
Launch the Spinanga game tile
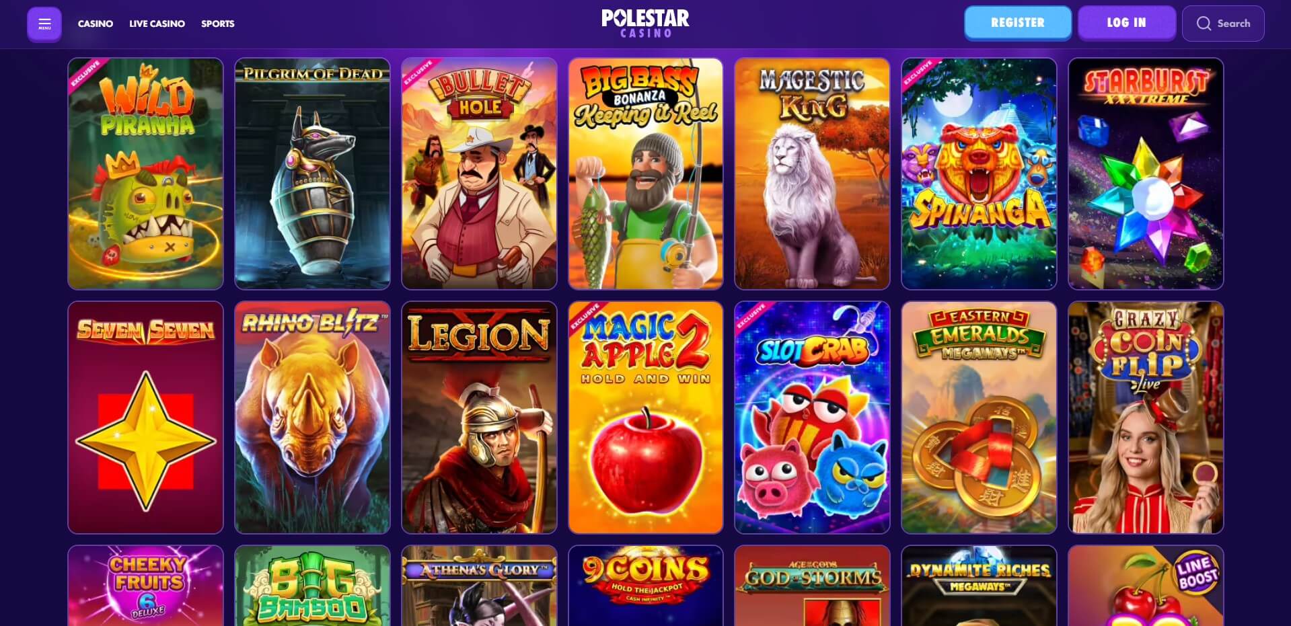coord(979,173)
